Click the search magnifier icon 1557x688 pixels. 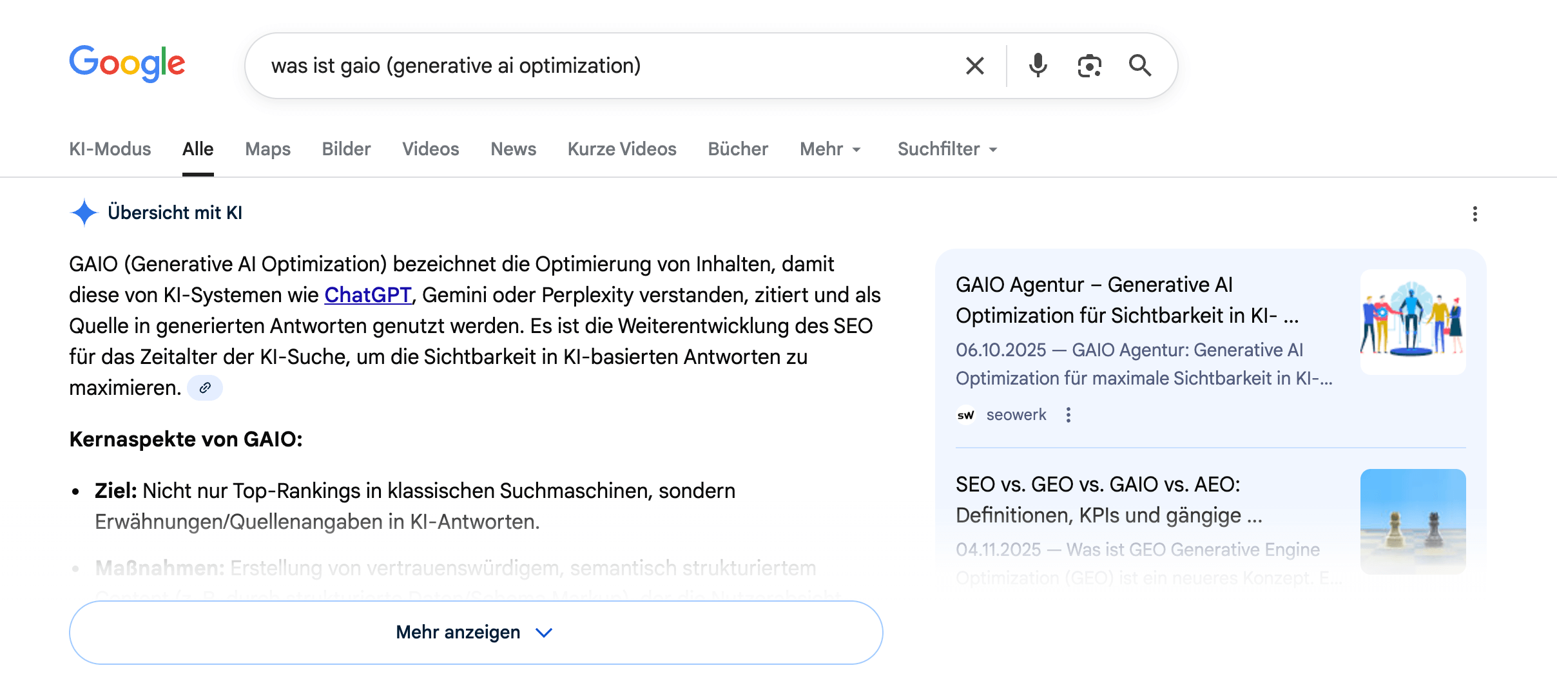click(x=1141, y=65)
